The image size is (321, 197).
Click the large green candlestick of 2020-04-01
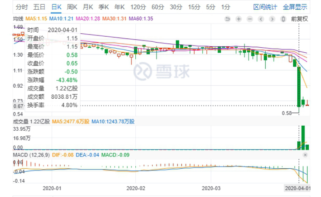tap(299, 86)
